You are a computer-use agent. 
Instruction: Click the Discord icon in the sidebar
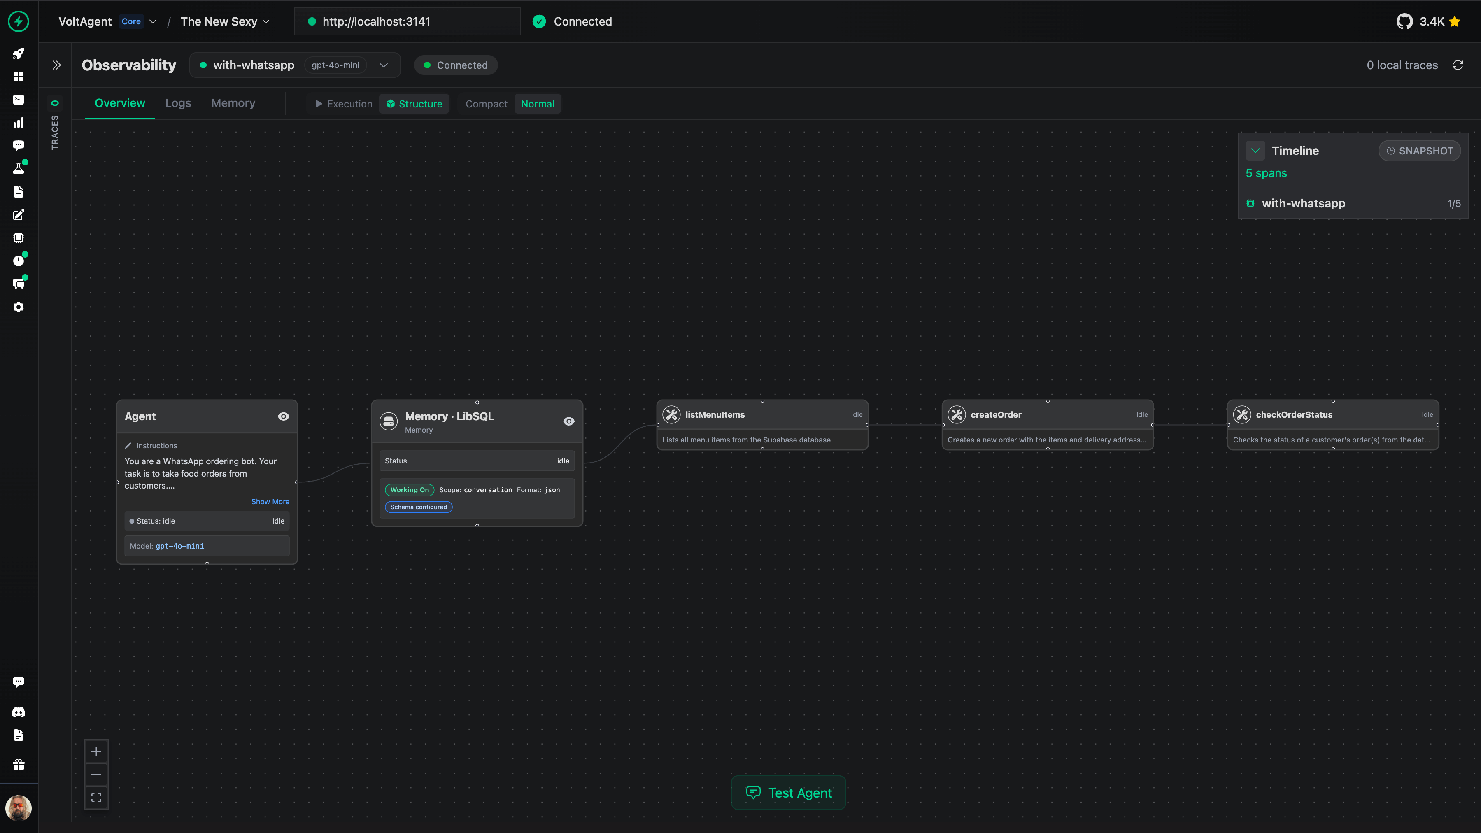[19, 712]
